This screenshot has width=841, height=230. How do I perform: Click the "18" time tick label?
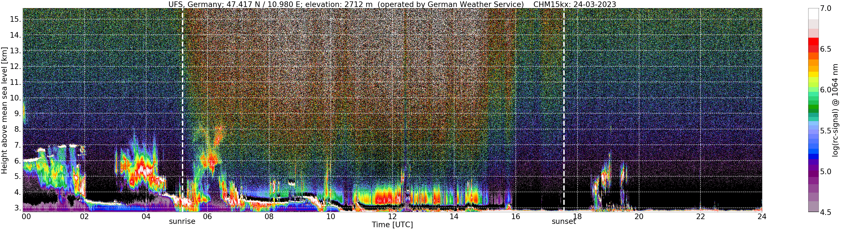577,216
